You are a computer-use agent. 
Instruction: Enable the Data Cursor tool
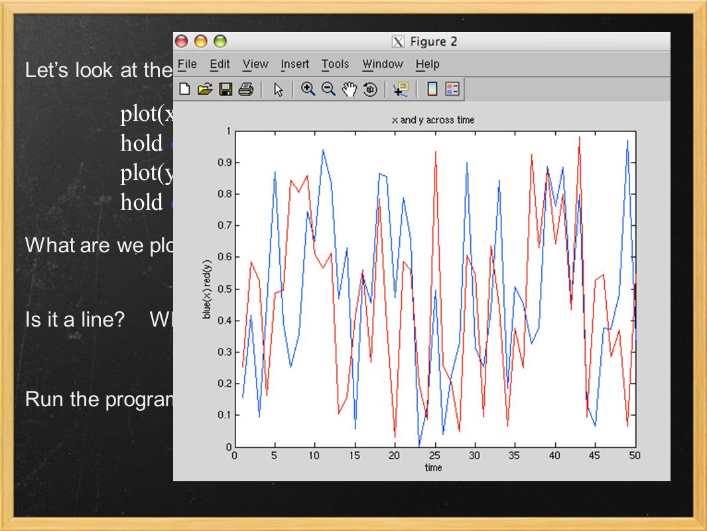[x=401, y=89]
